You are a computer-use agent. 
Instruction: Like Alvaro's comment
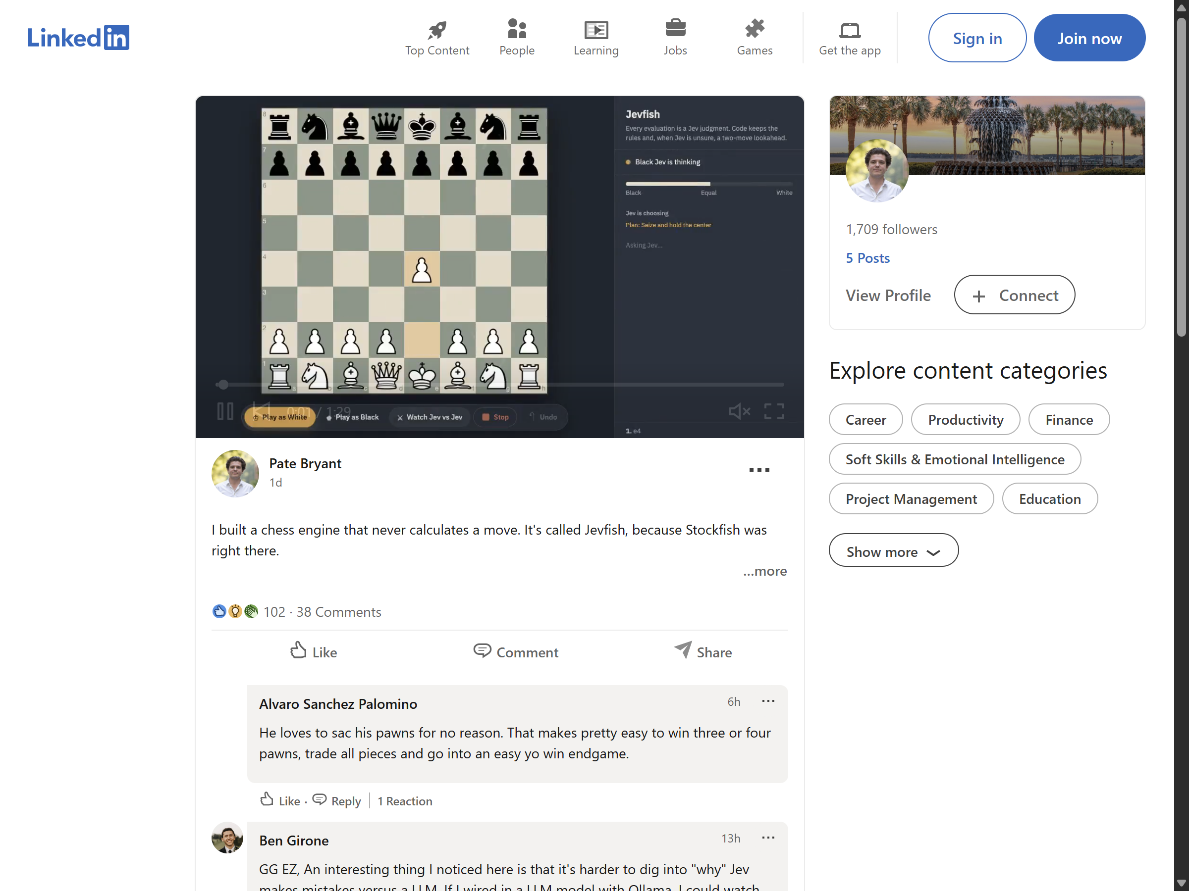(280, 800)
